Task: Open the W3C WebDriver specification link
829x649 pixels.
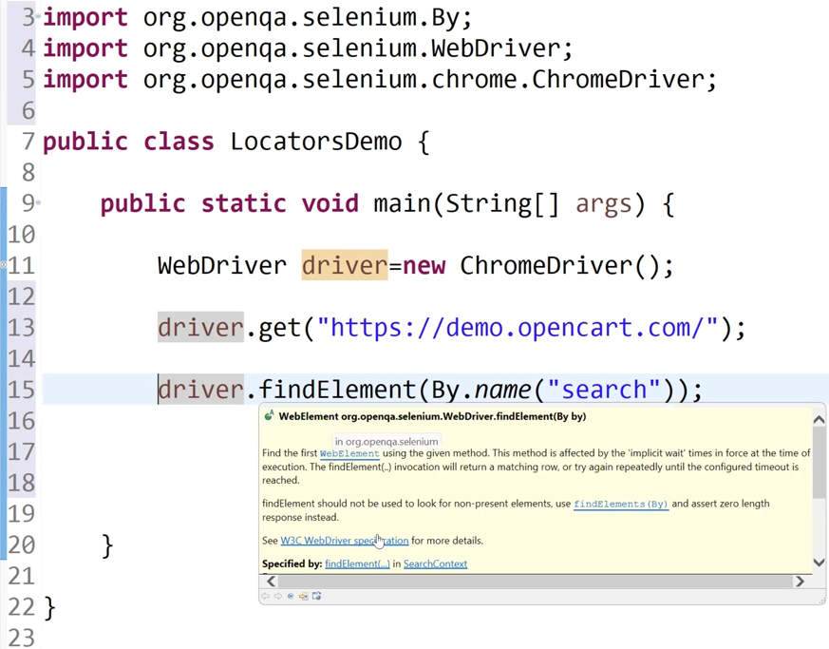Action: tap(344, 541)
